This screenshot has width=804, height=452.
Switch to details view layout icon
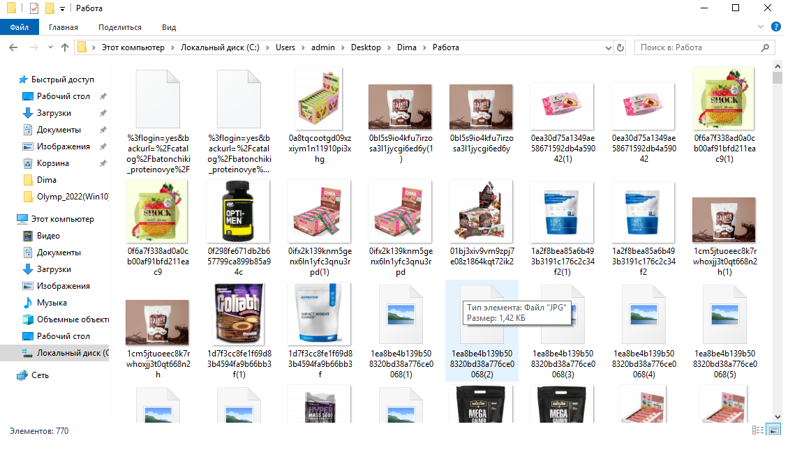(x=758, y=430)
